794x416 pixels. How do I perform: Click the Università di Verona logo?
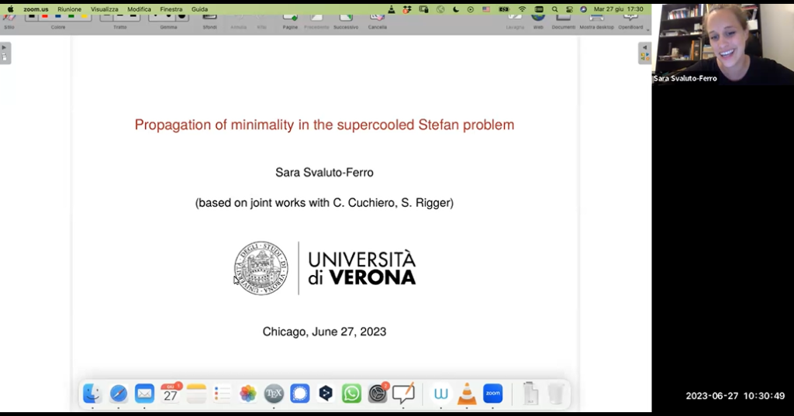[x=325, y=268]
